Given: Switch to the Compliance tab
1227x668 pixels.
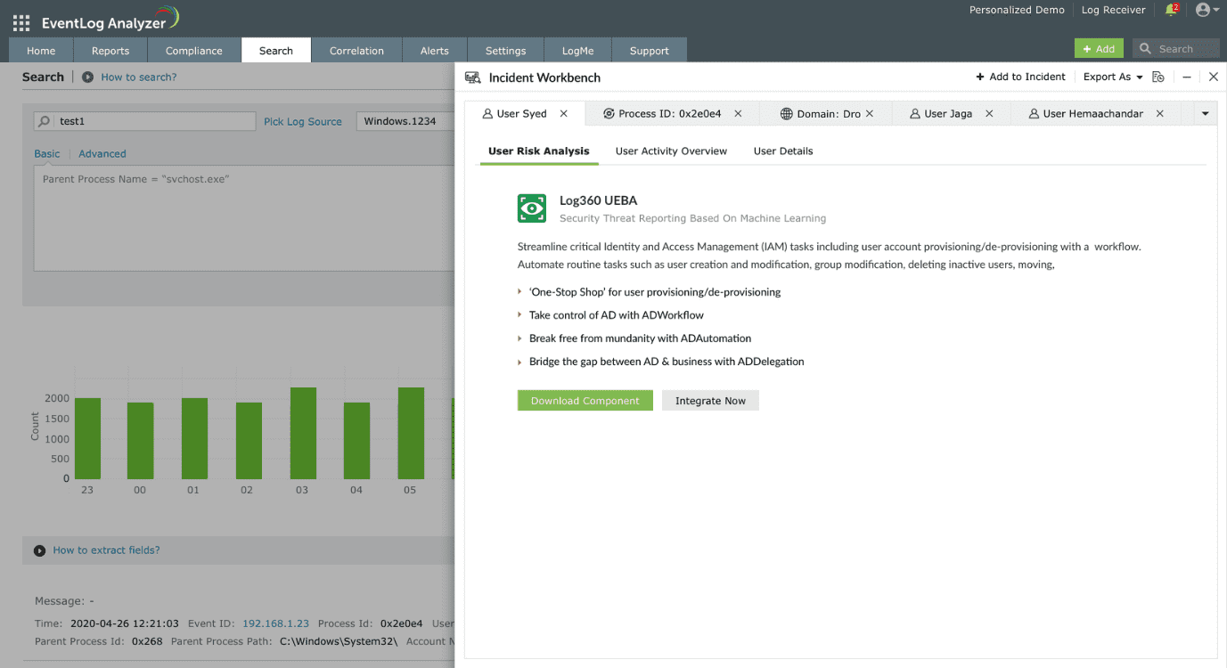Looking at the screenshot, I should (x=194, y=51).
